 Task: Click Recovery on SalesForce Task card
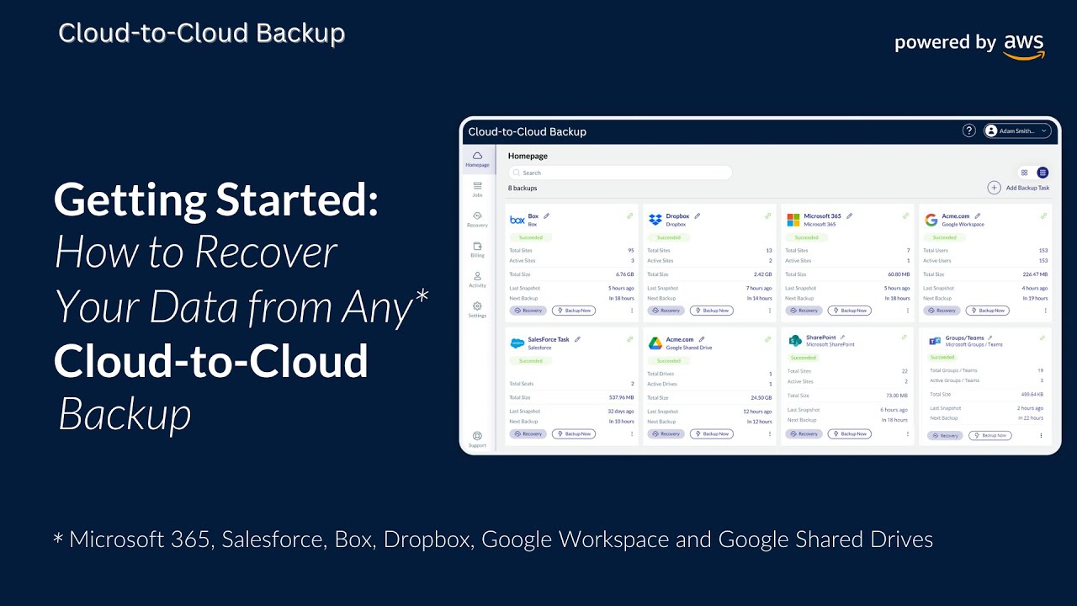528,434
